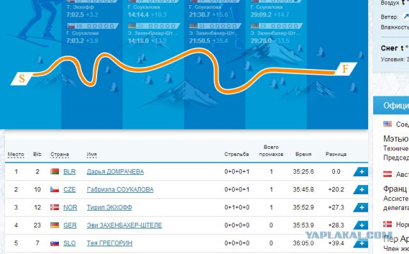Click time difference +27.3
The width and height of the screenshot is (409, 254).
(336, 207)
